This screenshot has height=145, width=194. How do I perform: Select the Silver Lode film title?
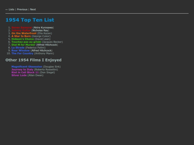(19, 75)
